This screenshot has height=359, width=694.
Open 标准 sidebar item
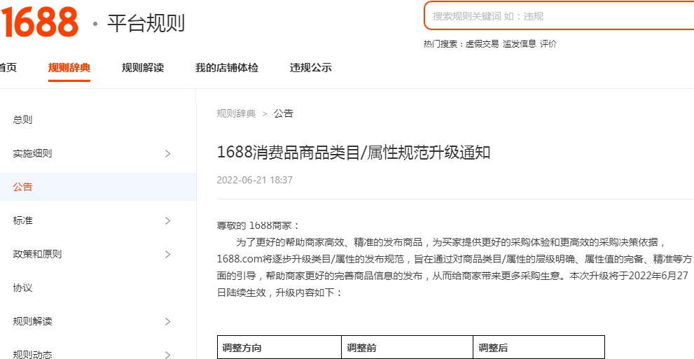tap(22, 220)
